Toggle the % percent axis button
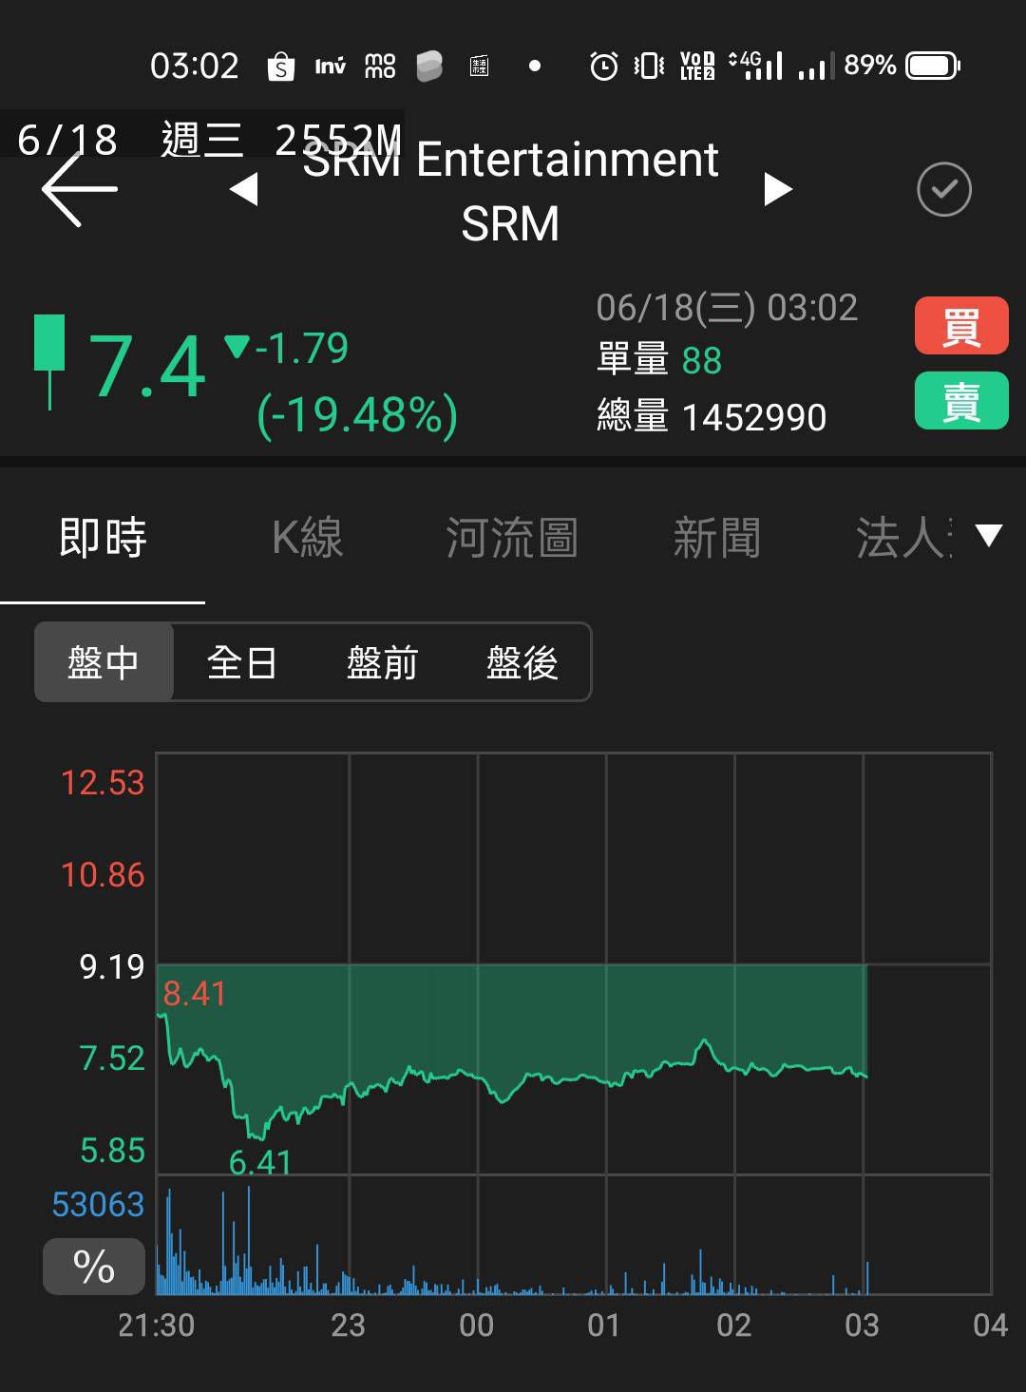The image size is (1026, 1392). pyautogui.click(x=94, y=1267)
